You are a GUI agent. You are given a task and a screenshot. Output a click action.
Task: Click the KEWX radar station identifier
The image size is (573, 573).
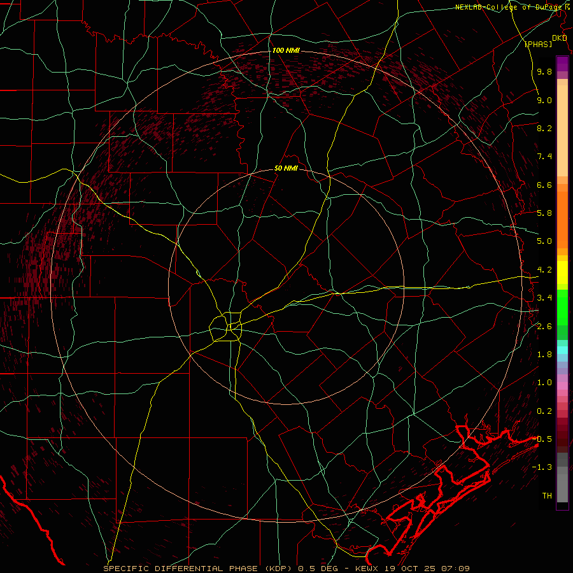click(367, 569)
